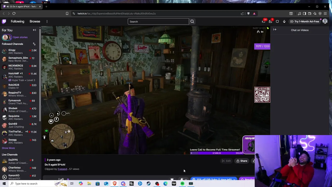This screenshot has height=187, width=332.
Task: Click the Open stories link
Action: tap(20, 37)
